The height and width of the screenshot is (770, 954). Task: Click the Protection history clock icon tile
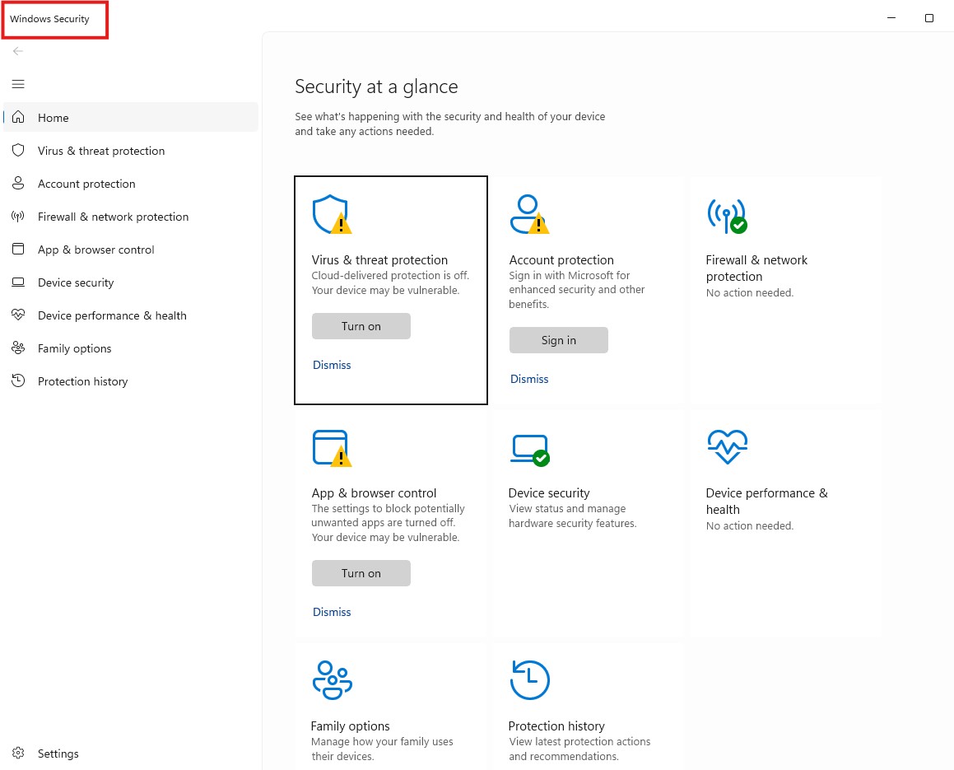[529, 680]
